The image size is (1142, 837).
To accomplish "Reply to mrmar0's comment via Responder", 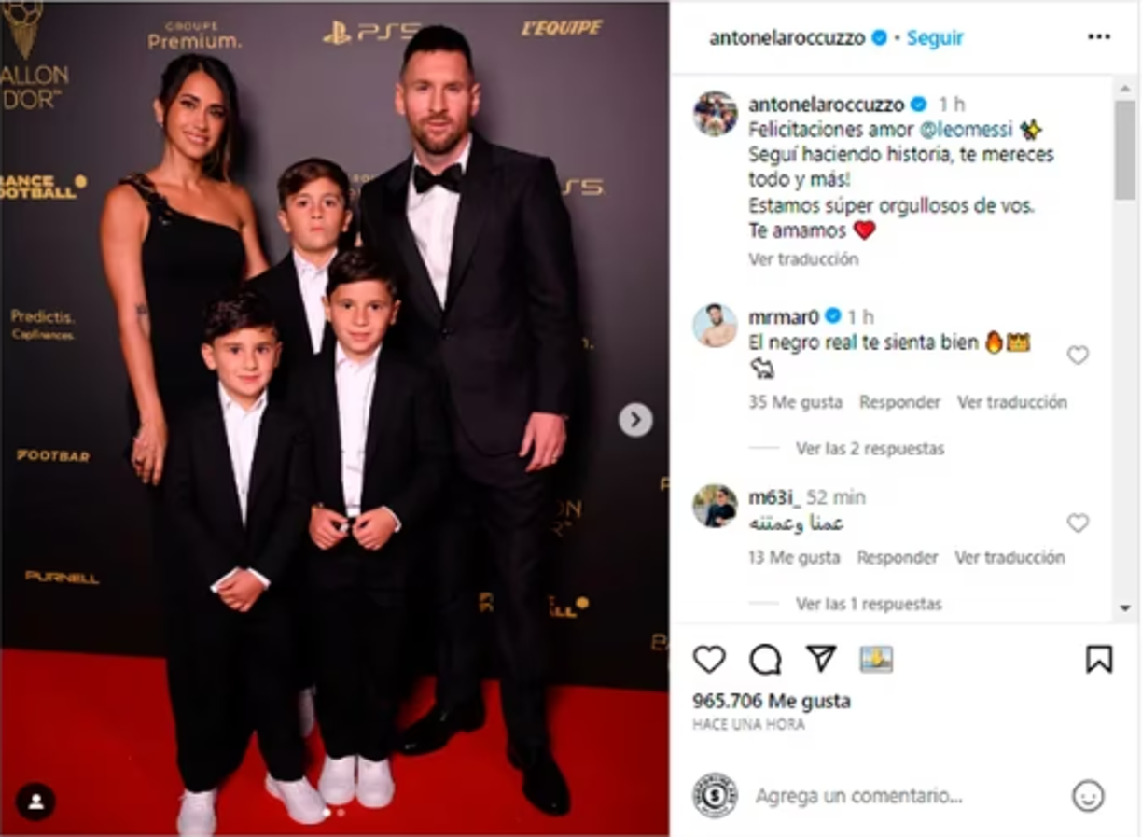I will (x=899, y=402).
